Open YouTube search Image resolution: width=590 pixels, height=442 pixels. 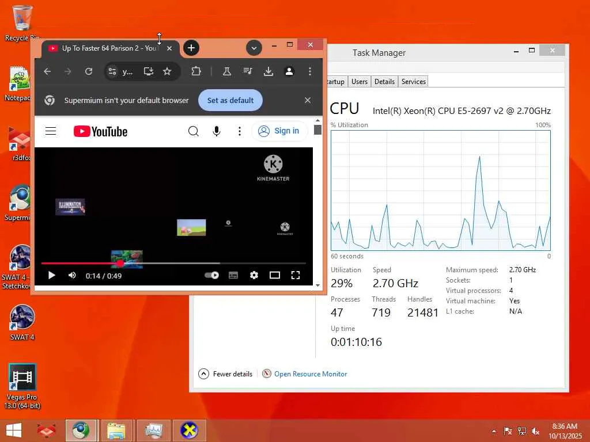coord(194,131)
